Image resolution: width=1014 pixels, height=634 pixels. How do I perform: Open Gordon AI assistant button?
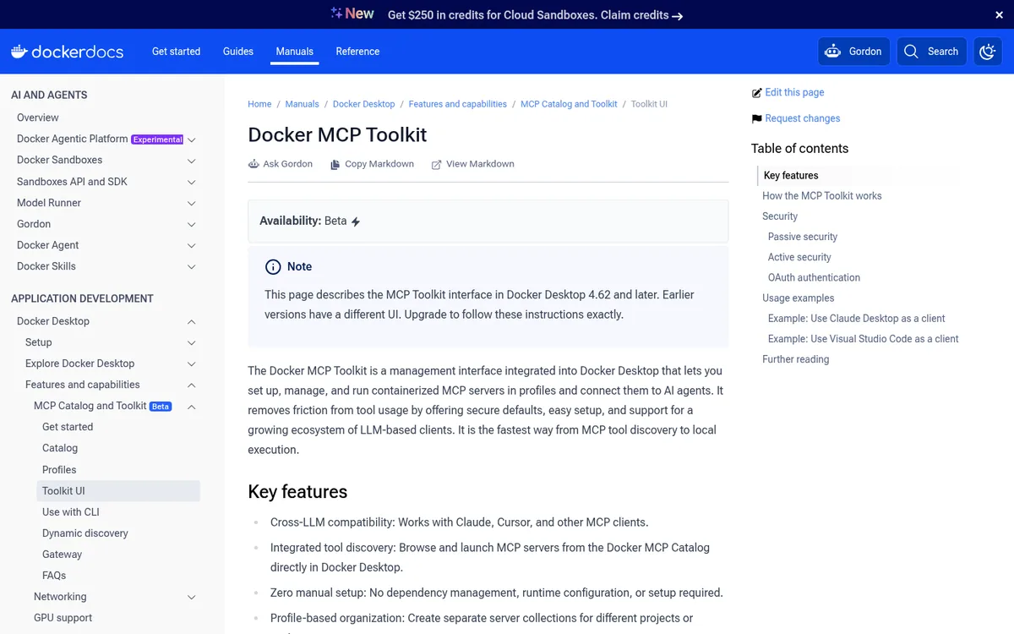tap(854, 52)
